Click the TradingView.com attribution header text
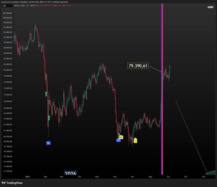Screen dimensions: 217x187 pyautogui.click(x=34, y=2)
